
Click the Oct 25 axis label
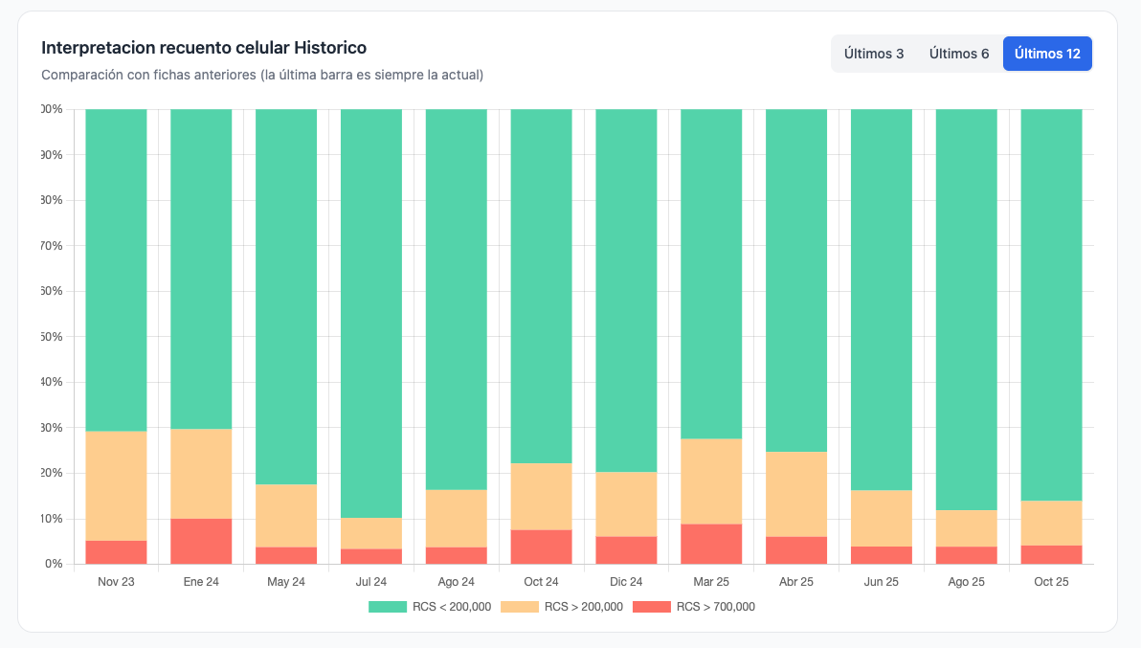click(1051, 582)
